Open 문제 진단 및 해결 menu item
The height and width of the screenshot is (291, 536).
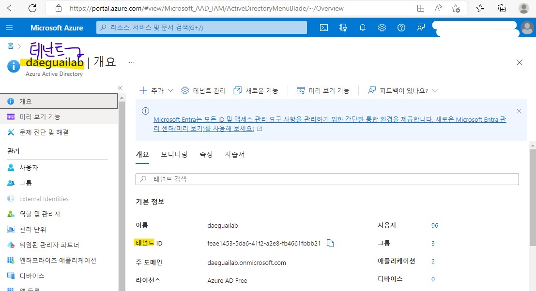click(x=59, y=132)
